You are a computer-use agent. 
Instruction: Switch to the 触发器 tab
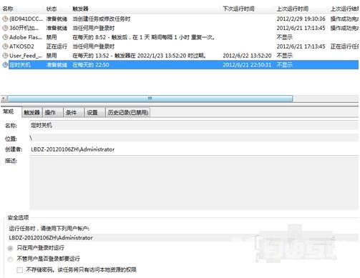pos(31,112)
